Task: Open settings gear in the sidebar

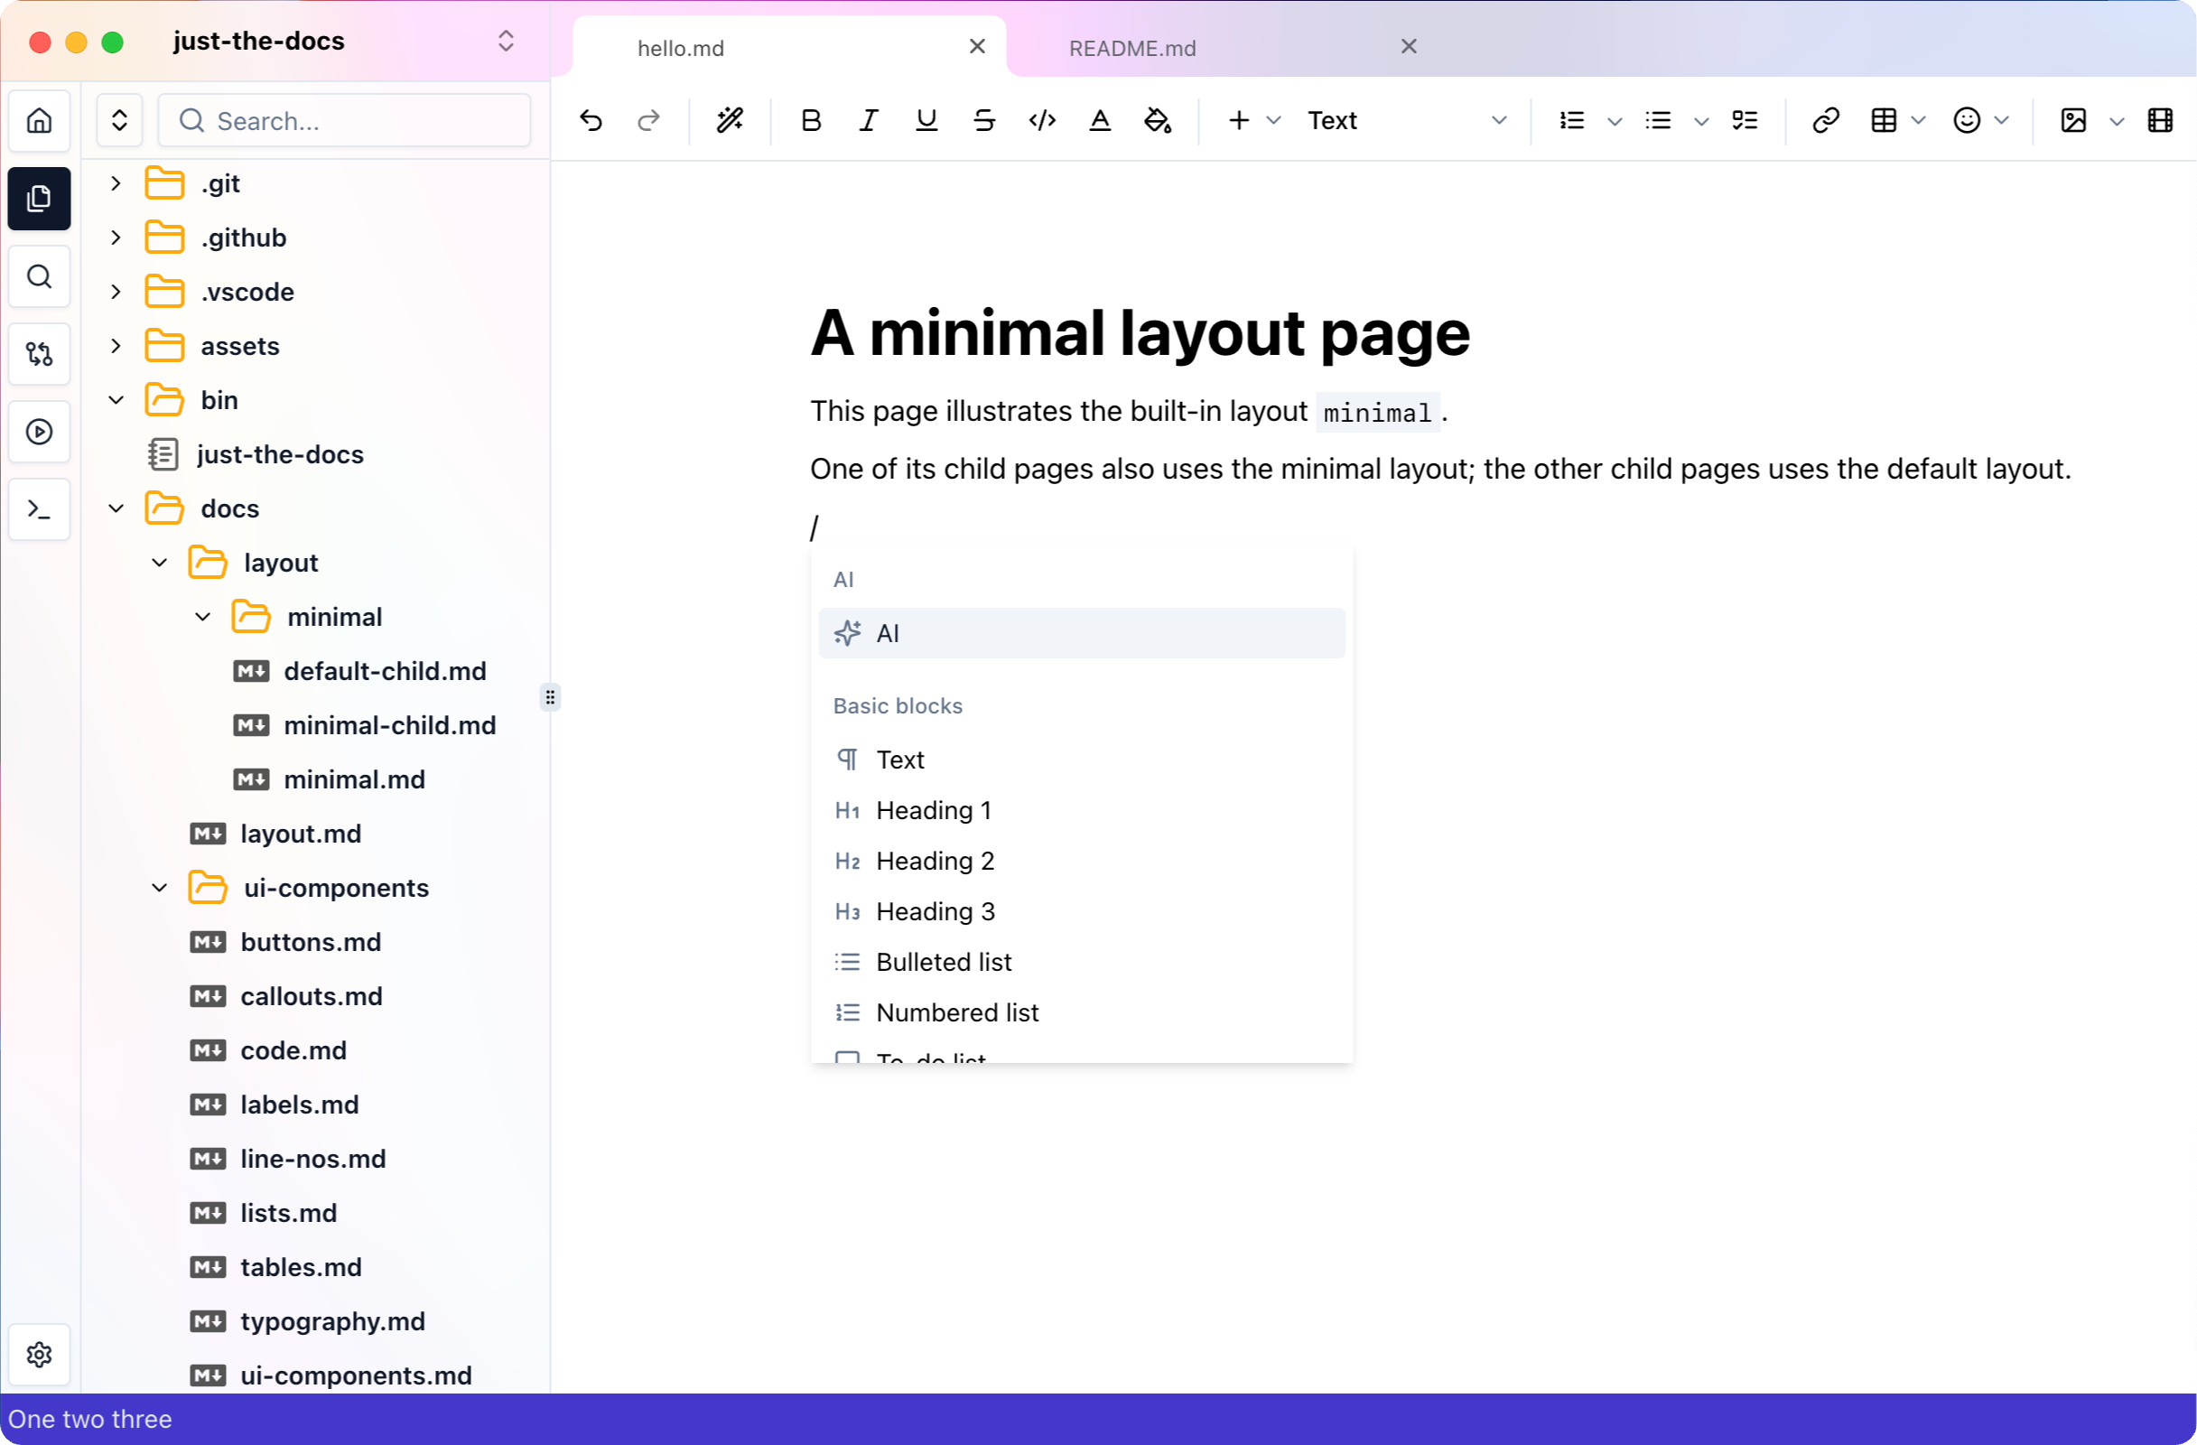Action: click(x=39, y=1354)
